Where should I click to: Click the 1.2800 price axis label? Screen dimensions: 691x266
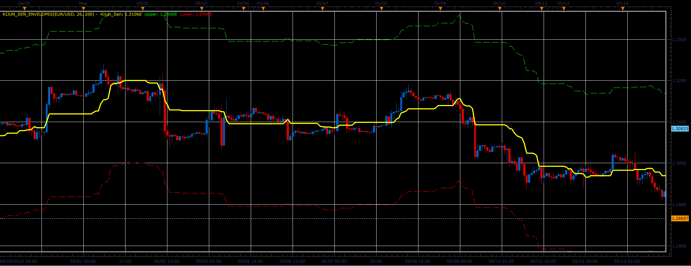[x=679, y=246]
